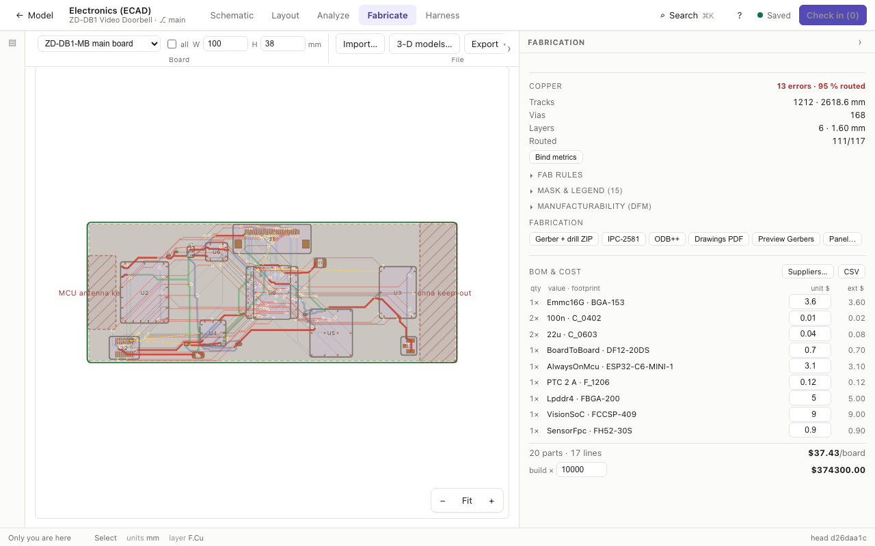Open the help question mark

[740, 15]
